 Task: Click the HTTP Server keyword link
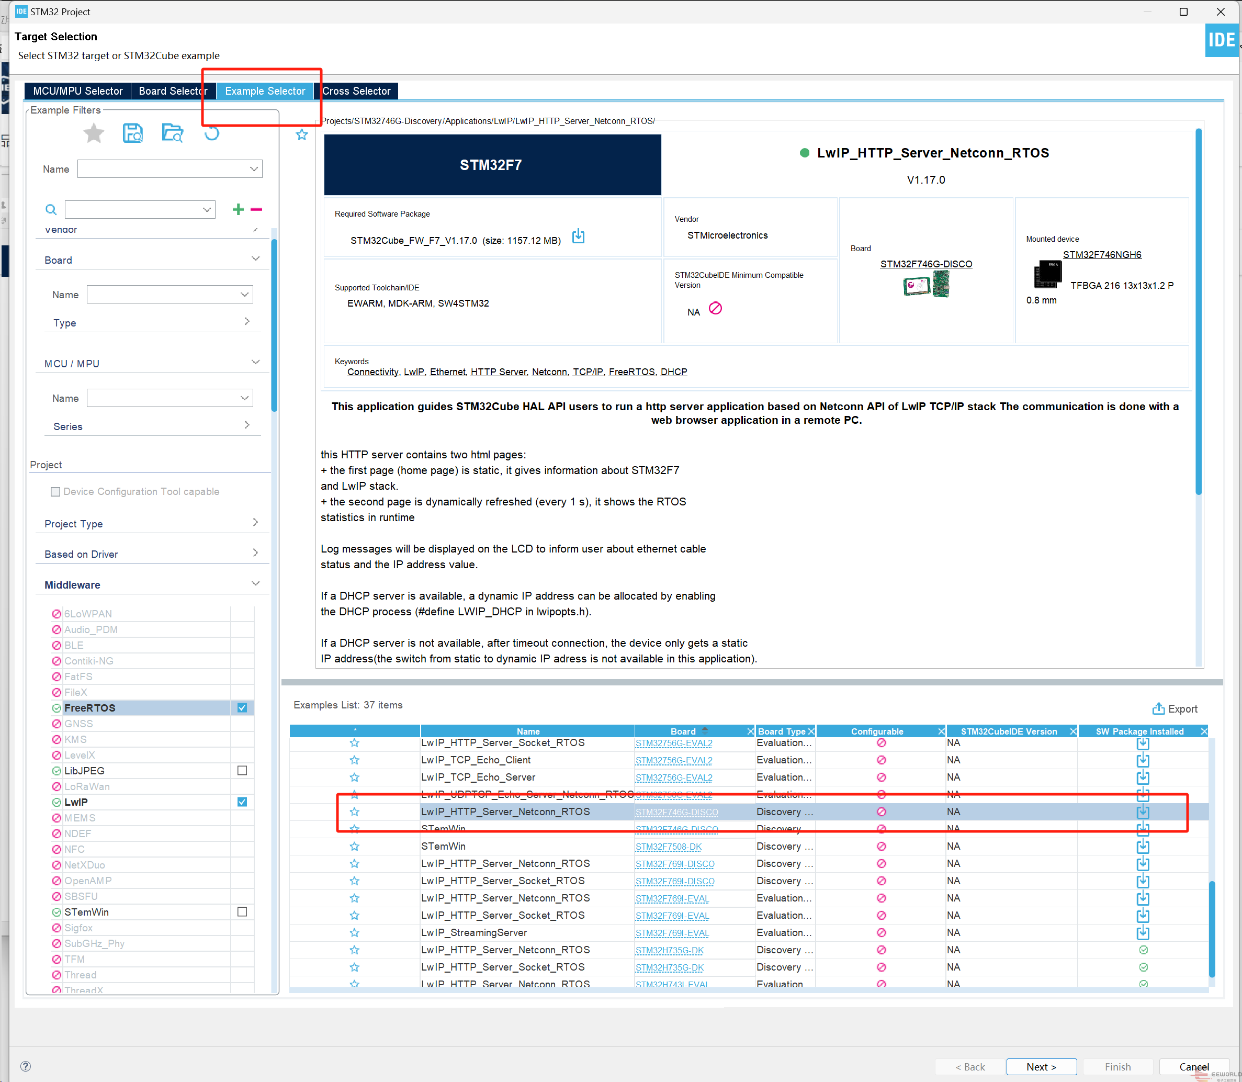[x=498, y=372]
